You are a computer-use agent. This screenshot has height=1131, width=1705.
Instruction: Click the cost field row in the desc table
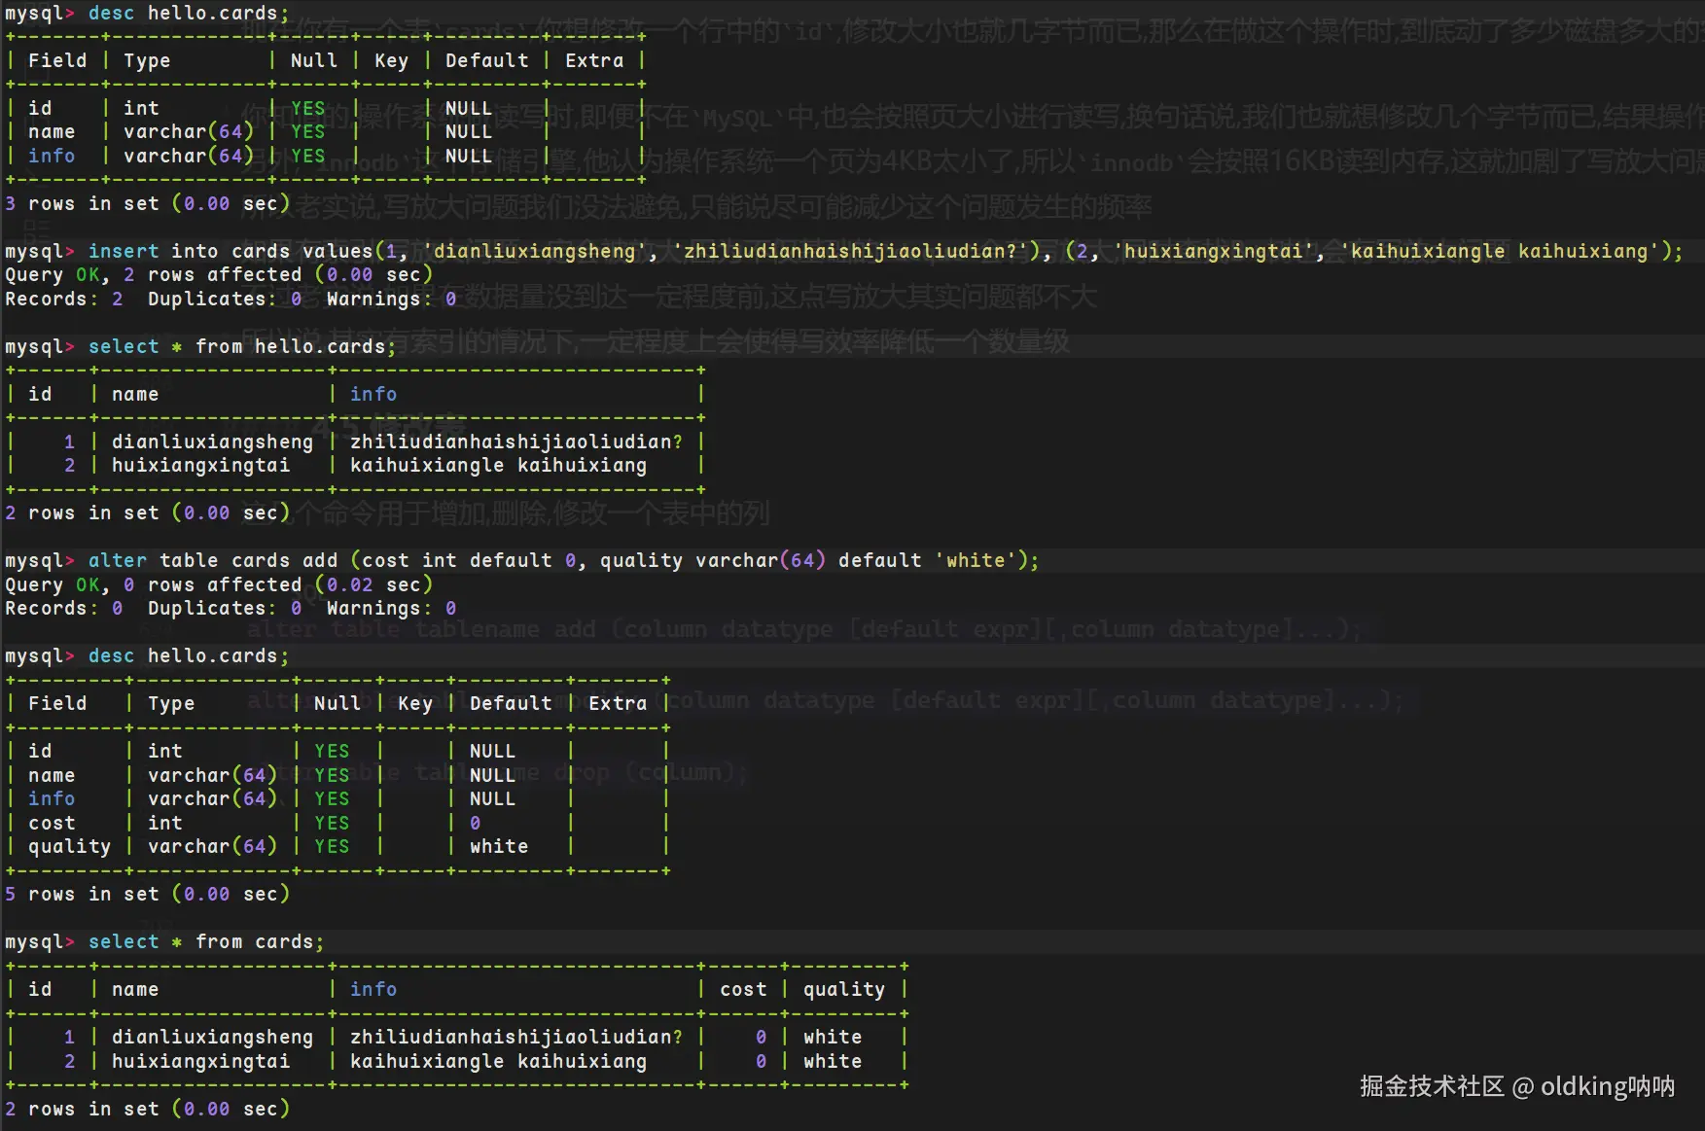click(x=52, y=823)
